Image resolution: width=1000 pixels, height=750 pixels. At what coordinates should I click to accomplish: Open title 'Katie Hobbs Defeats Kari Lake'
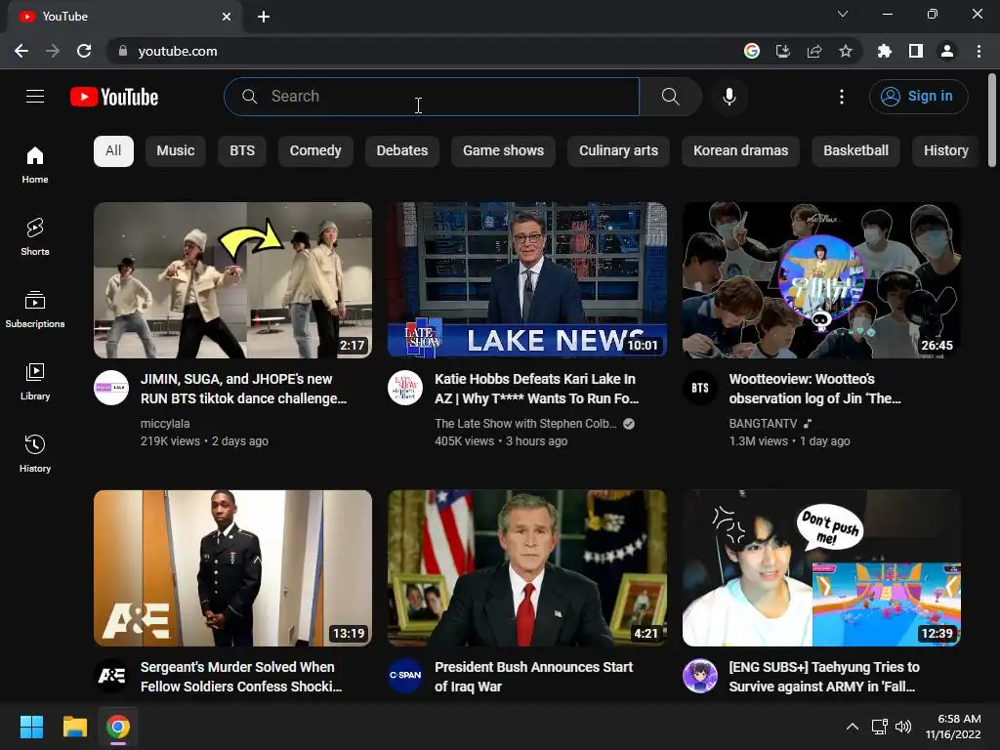click(537, 389)
